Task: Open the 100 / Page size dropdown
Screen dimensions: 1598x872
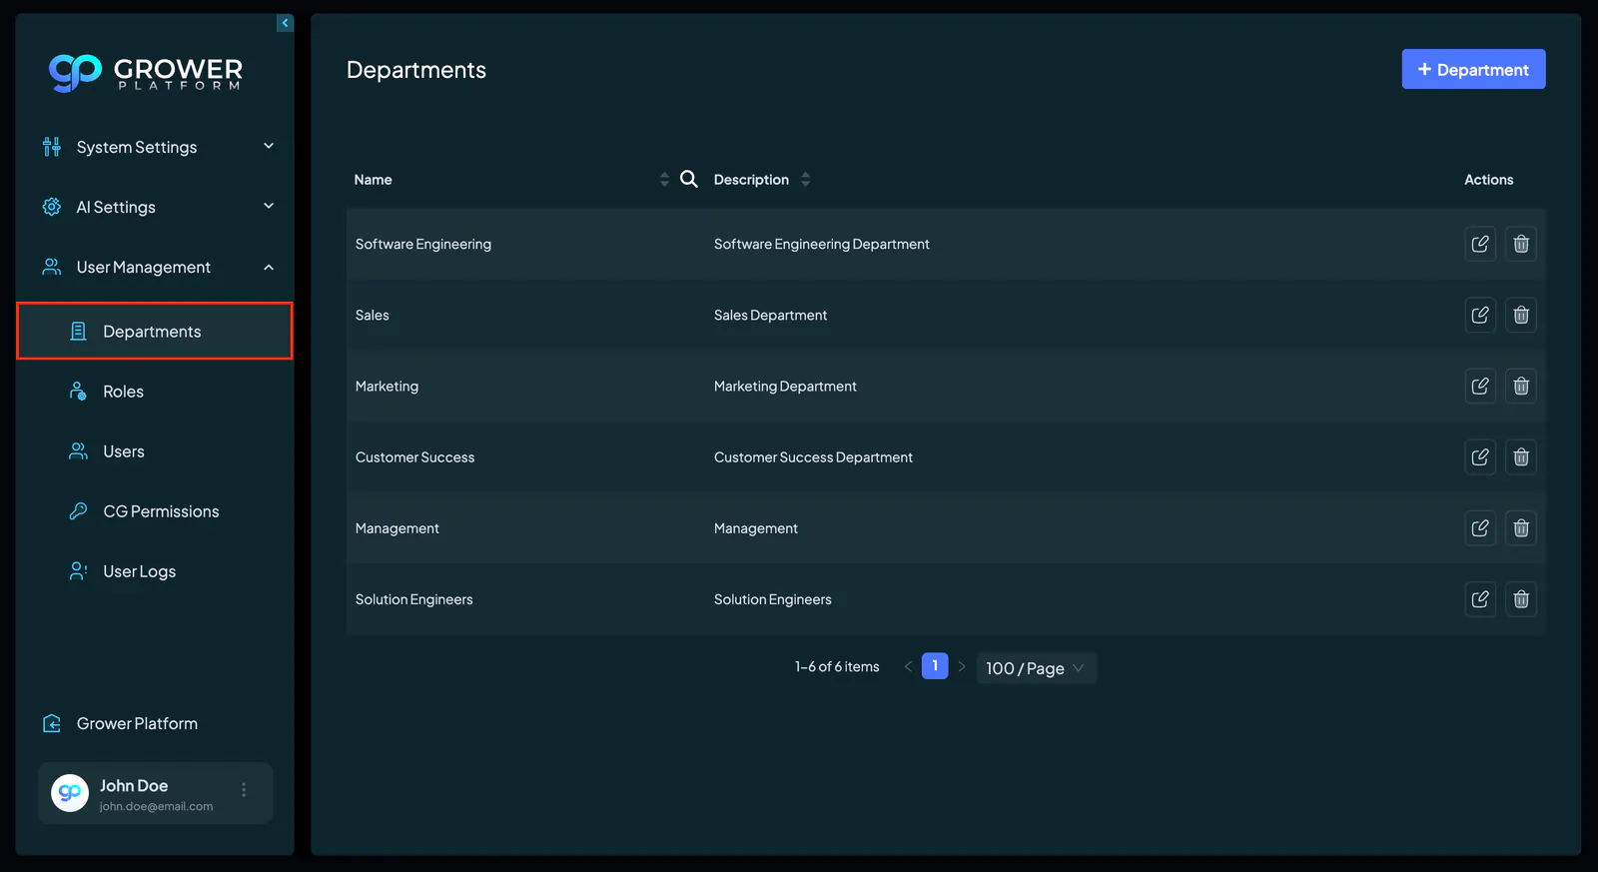Action: (x=1036, y=668)
